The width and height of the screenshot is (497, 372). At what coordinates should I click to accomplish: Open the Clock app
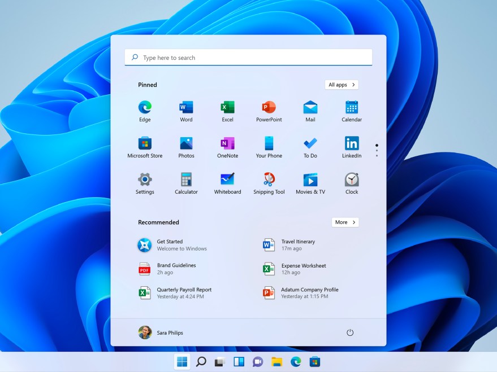(351, 180)
